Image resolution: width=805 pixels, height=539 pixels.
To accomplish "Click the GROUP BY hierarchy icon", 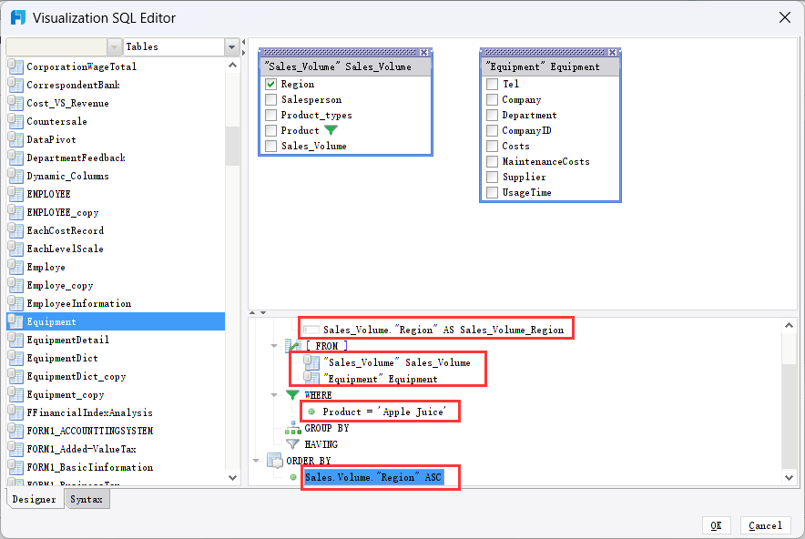I will coord(293,428).
